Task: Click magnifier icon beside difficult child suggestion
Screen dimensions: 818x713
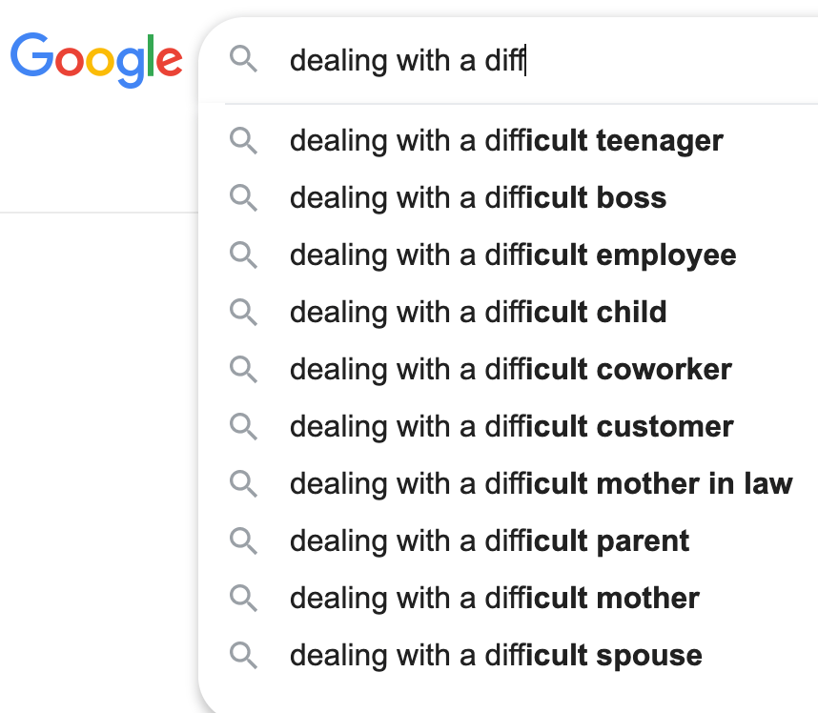Action: pos(244,313)
